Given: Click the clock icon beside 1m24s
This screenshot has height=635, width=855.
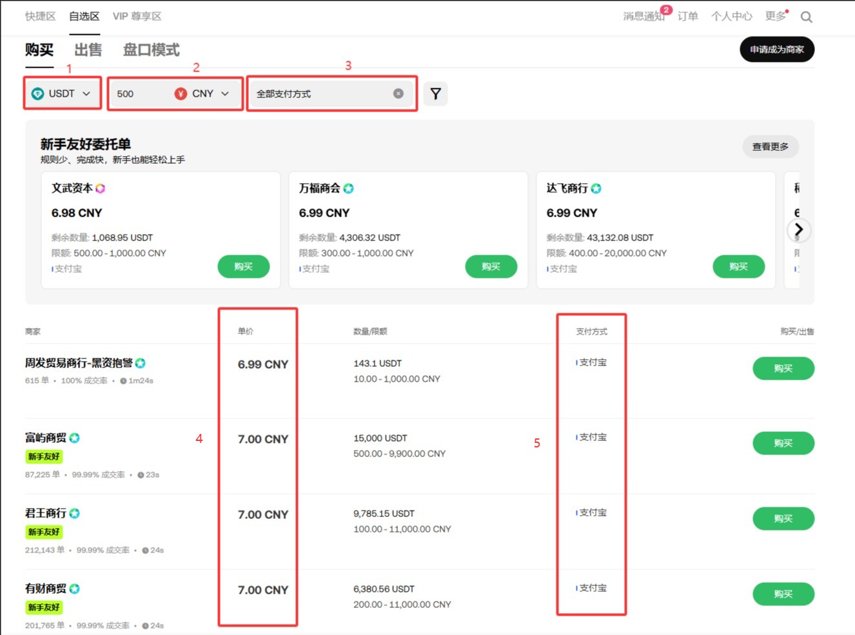Looking at the screenshot, I should (123, 381).
